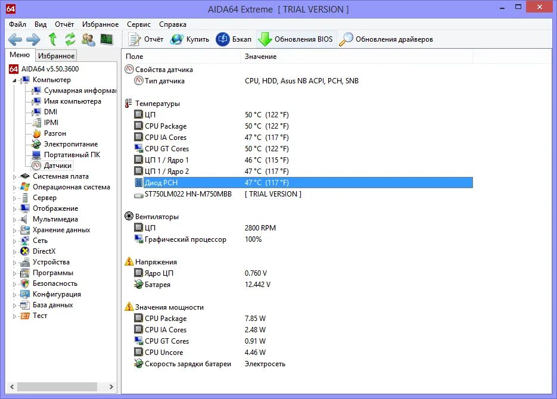Image resolution: width=557 pixels, height=399 pixels.
Task: Click the Конфигурация tree icon
Action: (x=25, y=294)
